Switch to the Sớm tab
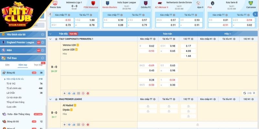The image size is (259, 129). click(7, 65)
